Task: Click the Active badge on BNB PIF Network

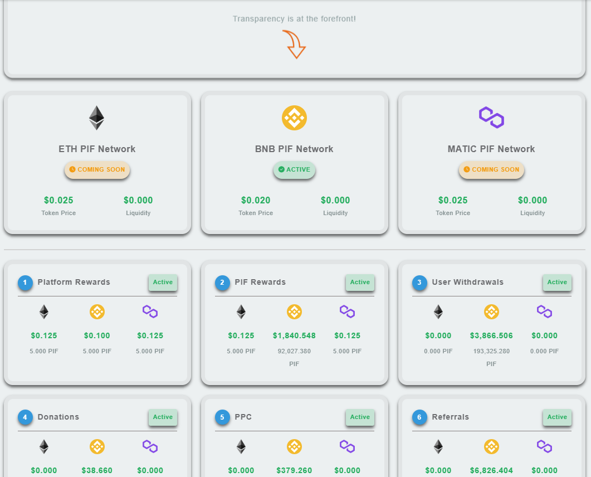Action: pyautogui.click(x=294, y=170)
